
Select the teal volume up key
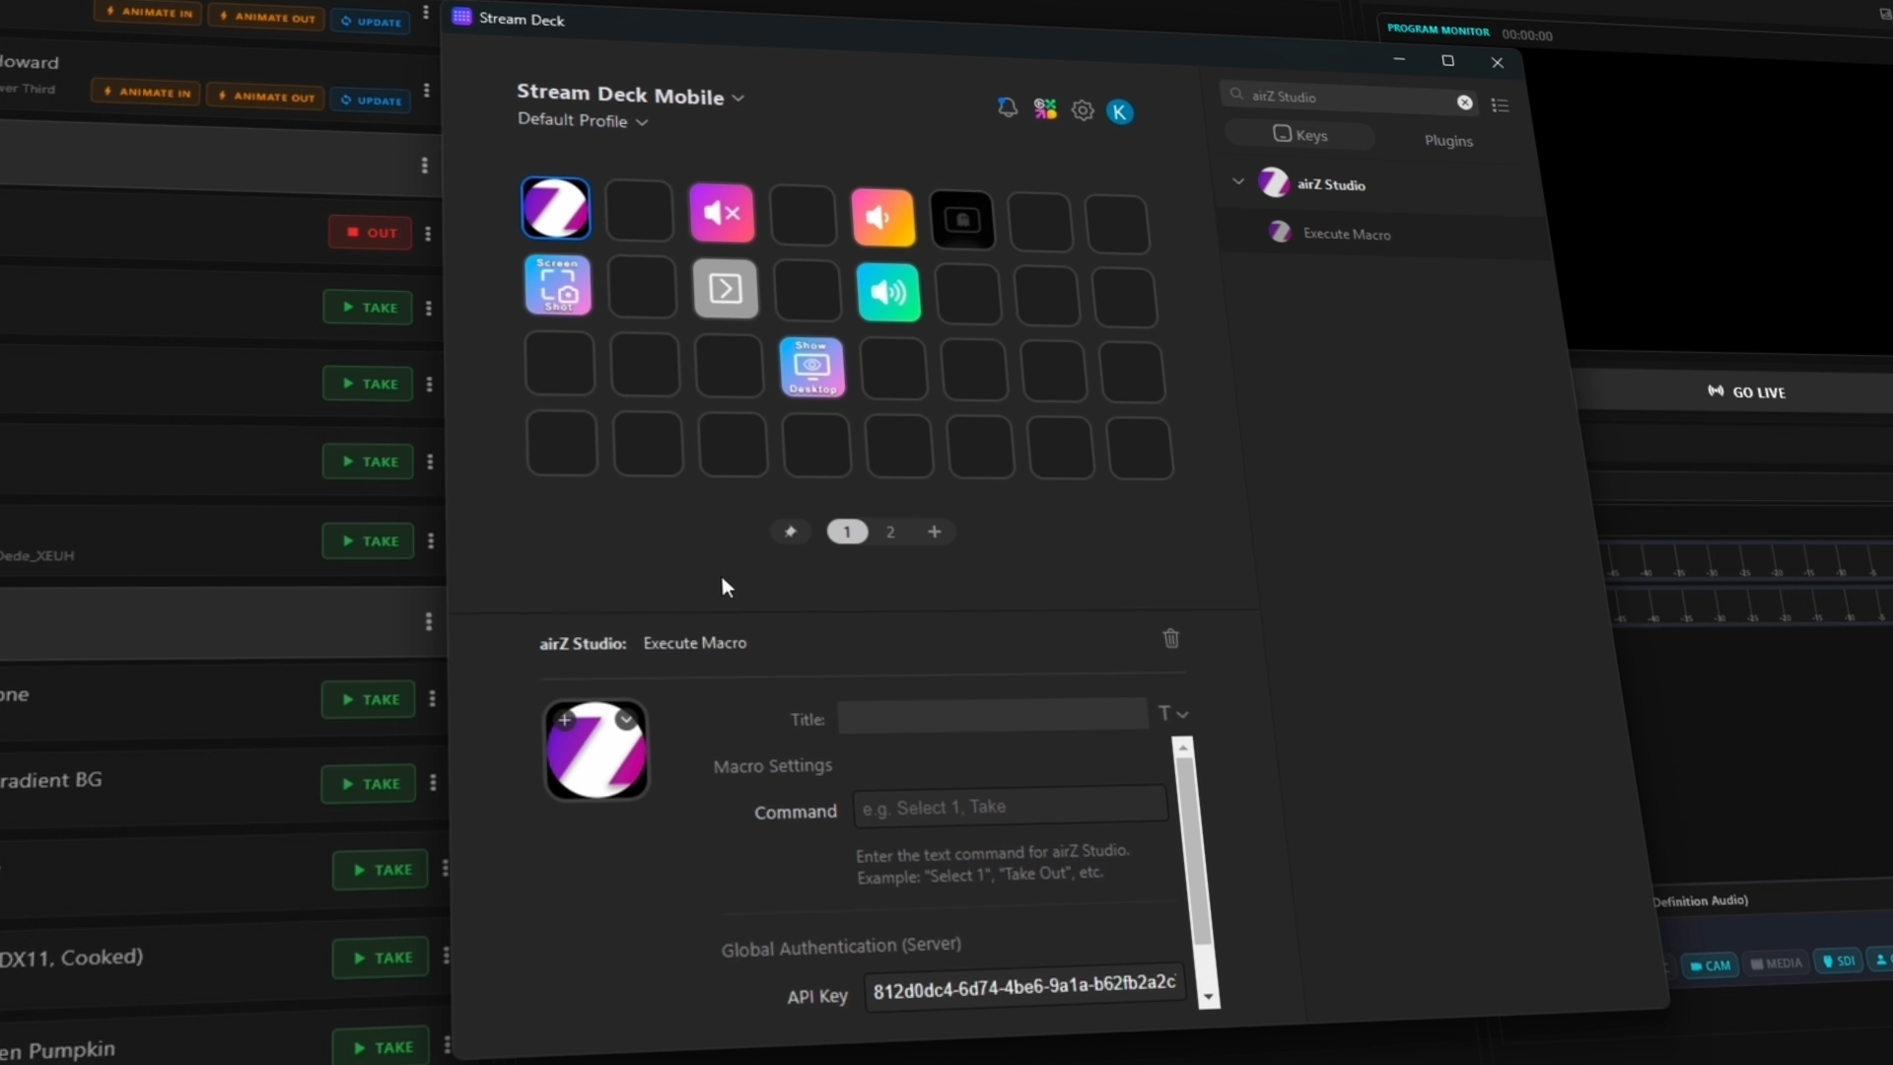click(x=888, y=292)
